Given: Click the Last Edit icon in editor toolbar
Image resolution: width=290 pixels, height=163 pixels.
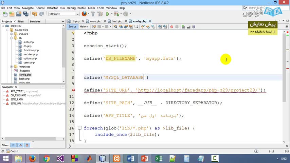Looking at the screenshot, I should (94, 26).
